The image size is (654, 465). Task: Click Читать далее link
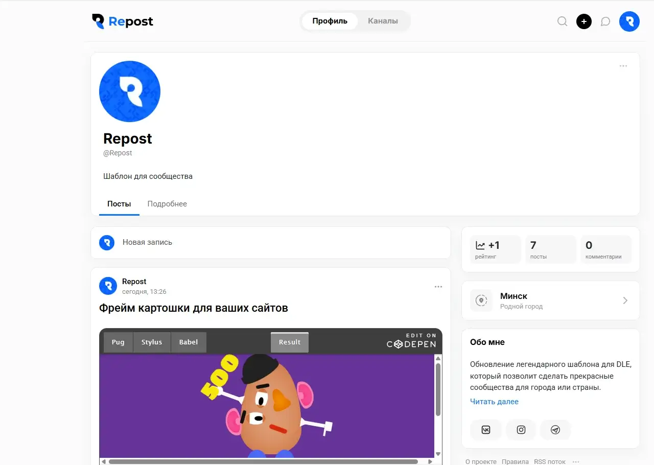click(x=494, y=402)
